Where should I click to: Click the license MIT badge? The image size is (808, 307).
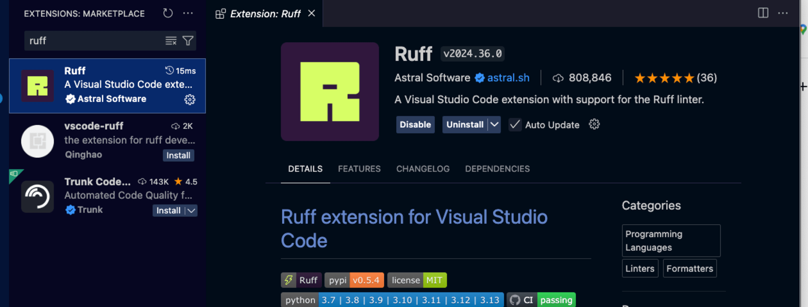click(x=417, y=280)
